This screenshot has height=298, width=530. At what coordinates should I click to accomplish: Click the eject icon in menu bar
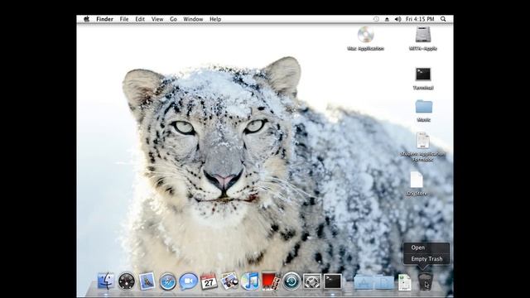387,19
